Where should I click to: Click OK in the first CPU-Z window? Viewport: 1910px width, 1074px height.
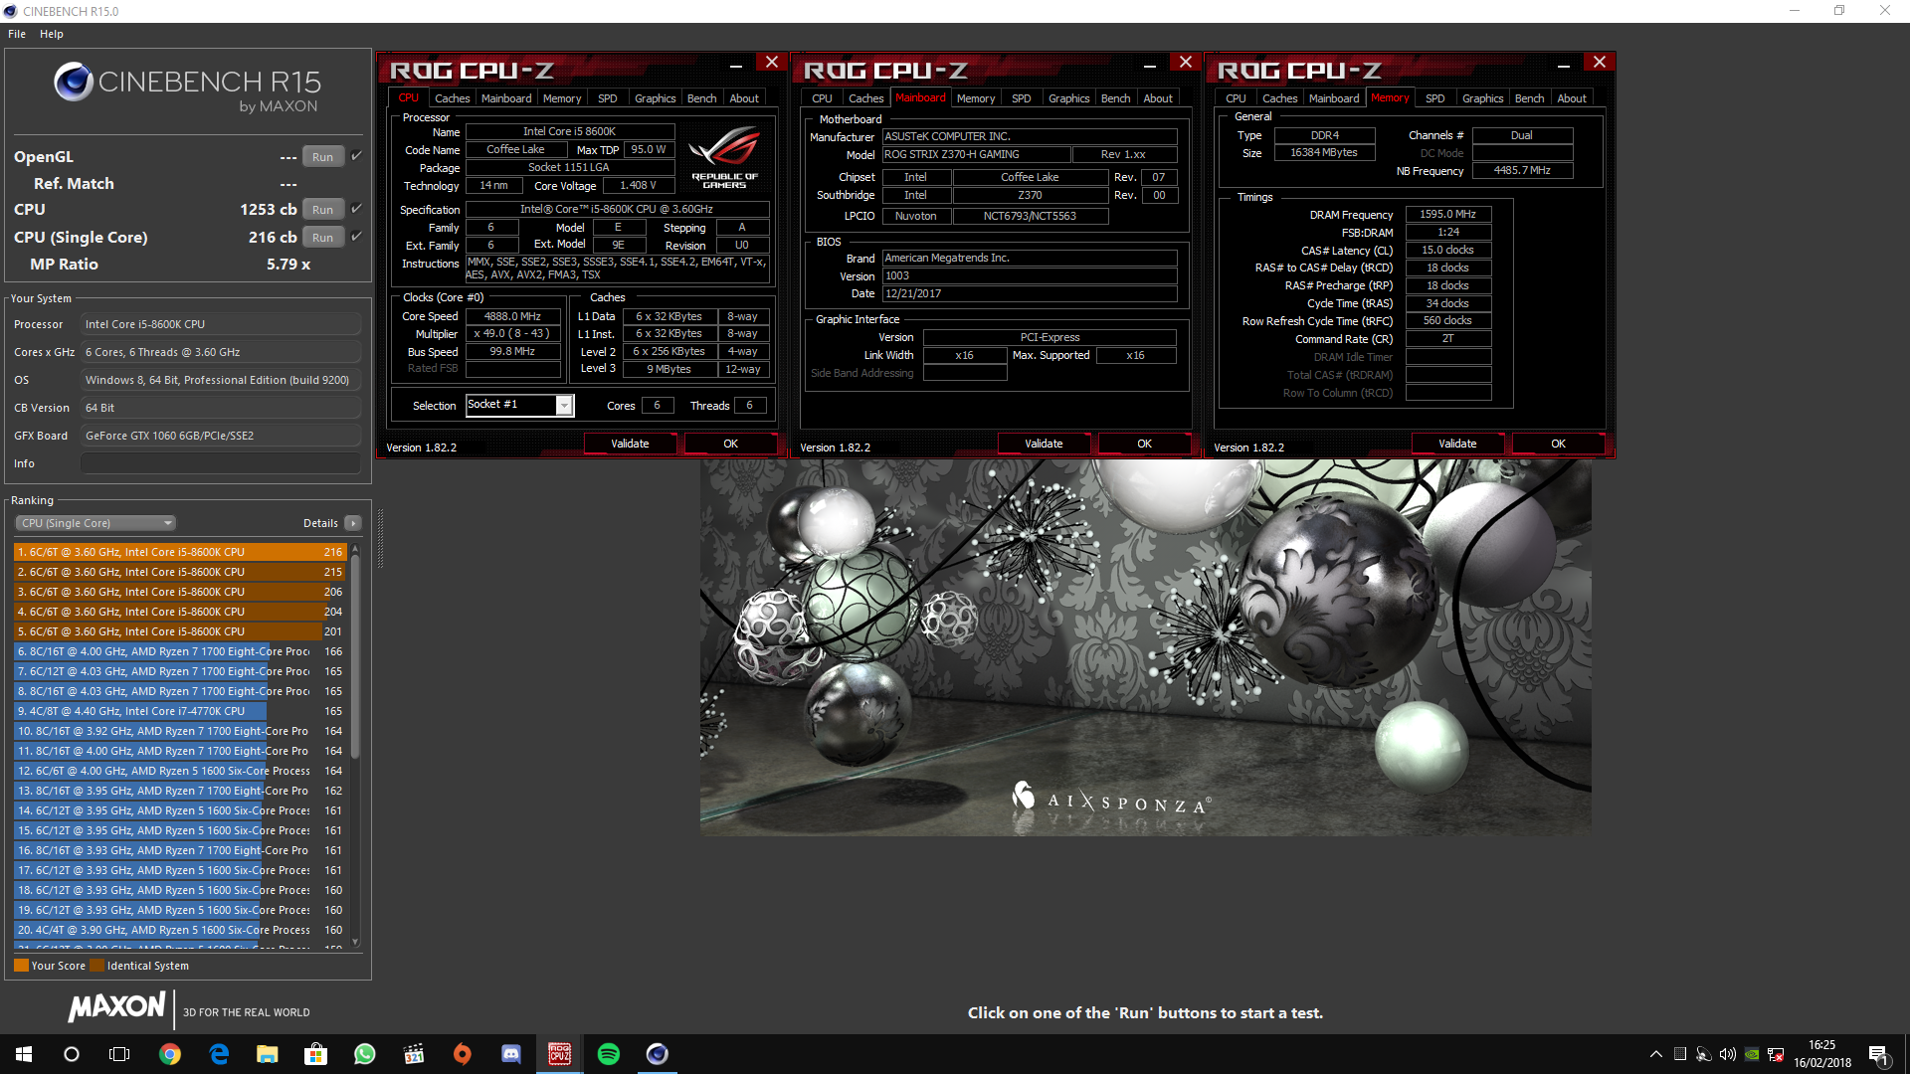pyautogui.click(x=730, y=444)
